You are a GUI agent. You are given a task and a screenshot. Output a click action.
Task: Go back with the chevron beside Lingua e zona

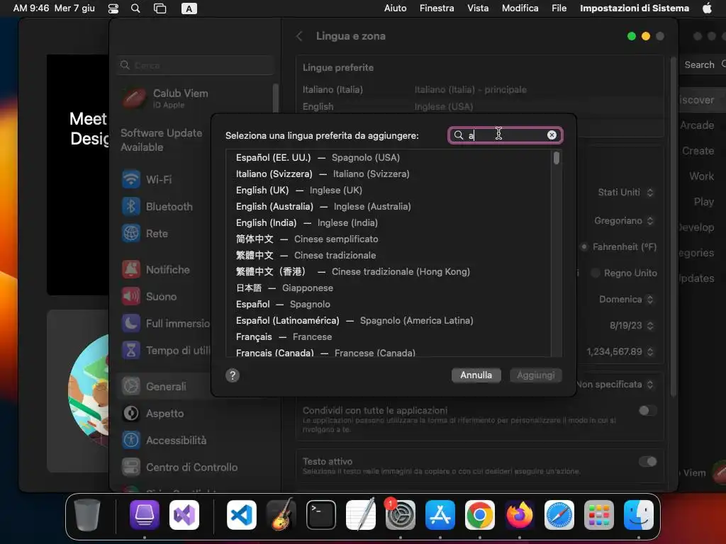(299, 36)
